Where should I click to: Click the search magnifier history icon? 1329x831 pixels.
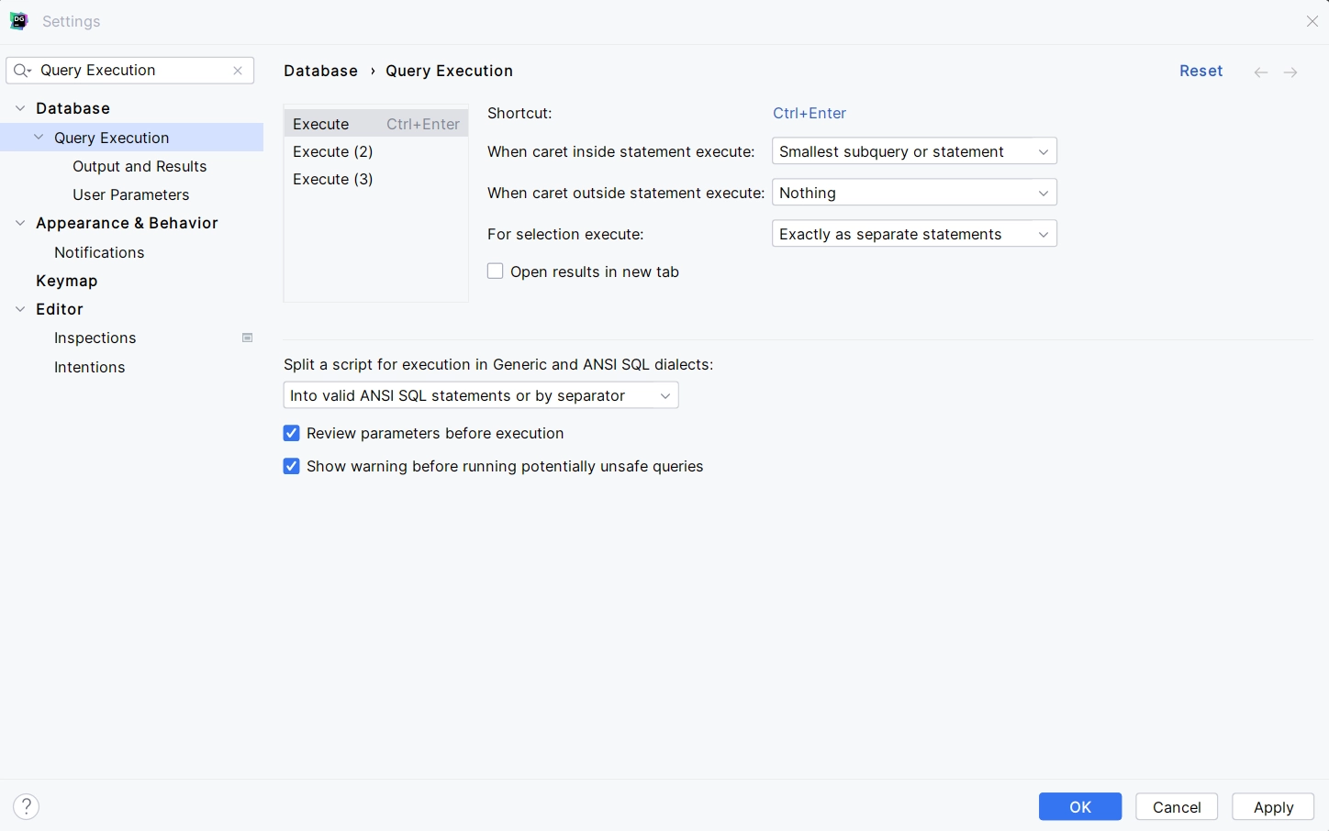click(x=23, y=71)
